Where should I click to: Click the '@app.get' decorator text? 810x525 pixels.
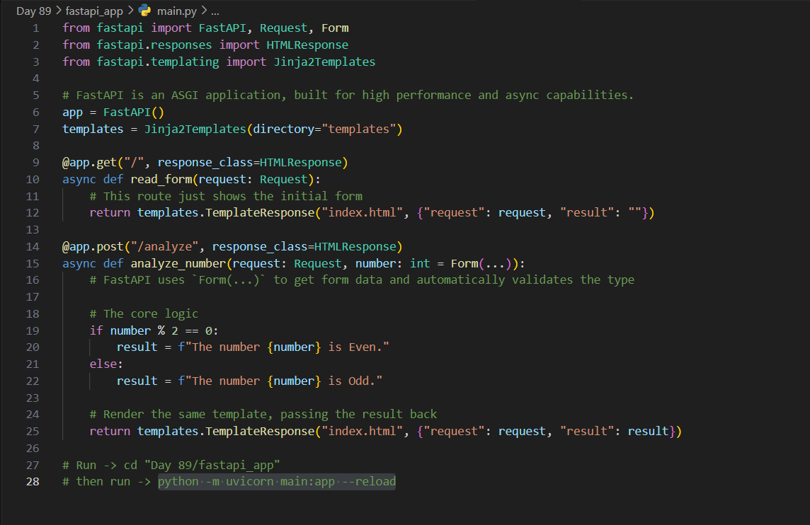pyautogui.click(x=90, y=163)
